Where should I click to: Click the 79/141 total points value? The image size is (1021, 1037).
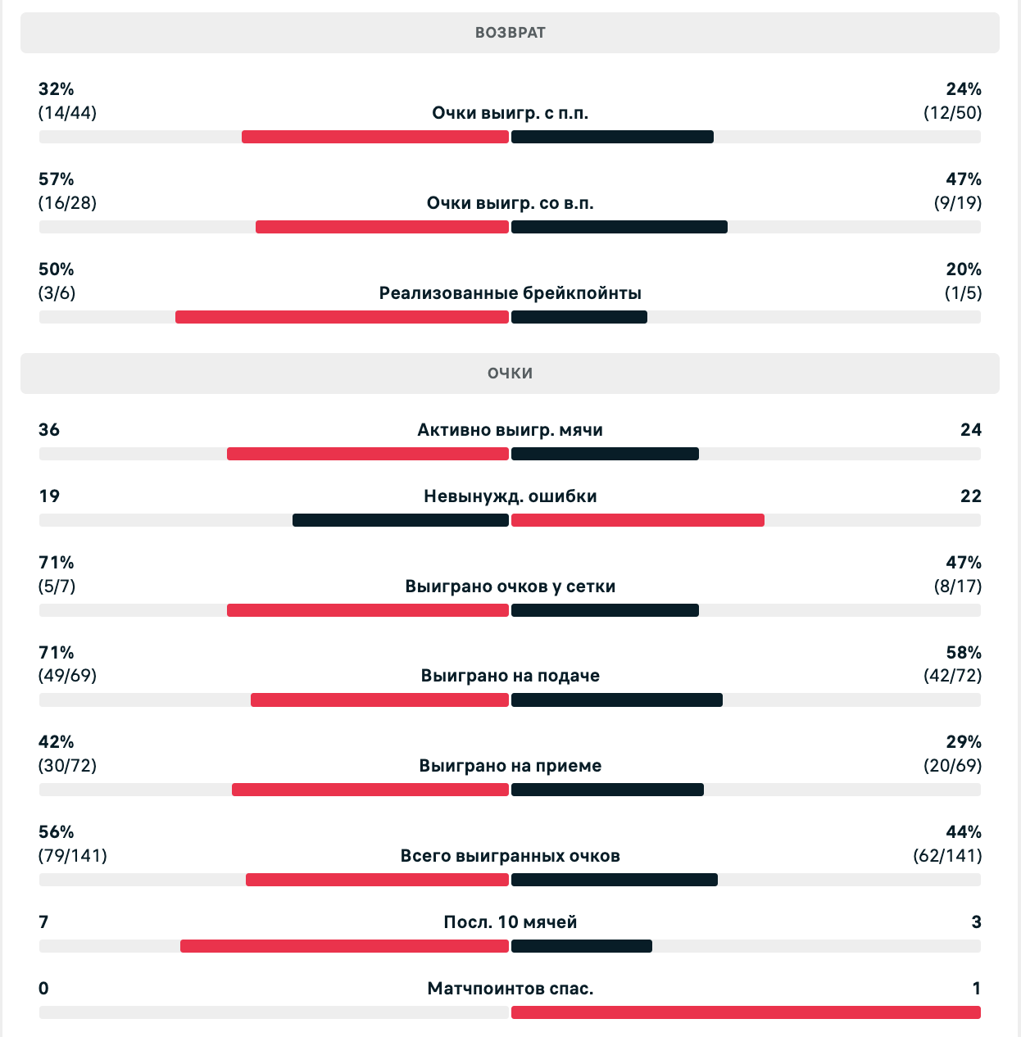73,856
